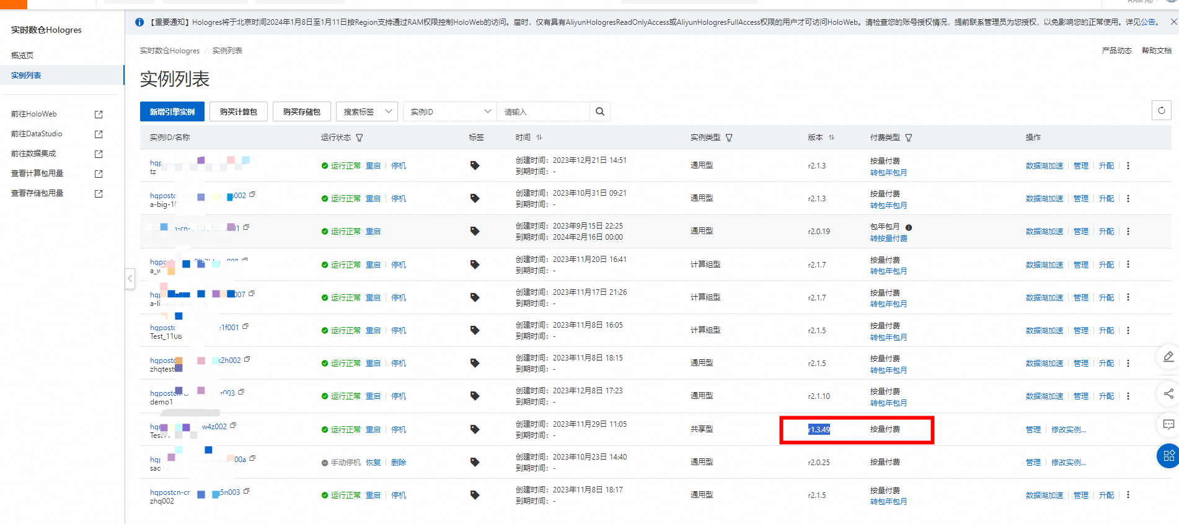This screenshot has height=524, width=1179.
Task: Select version text r1.3.49
Action: (x=819, y=429)
